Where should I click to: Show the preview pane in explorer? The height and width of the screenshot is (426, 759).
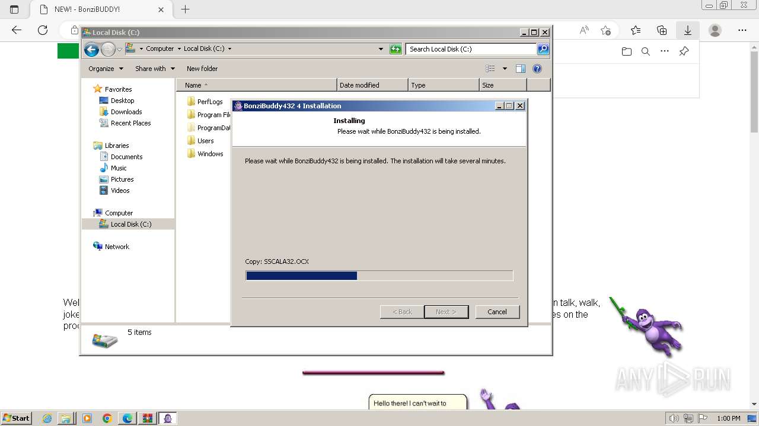pyautogui.click(x=521, y=69)
